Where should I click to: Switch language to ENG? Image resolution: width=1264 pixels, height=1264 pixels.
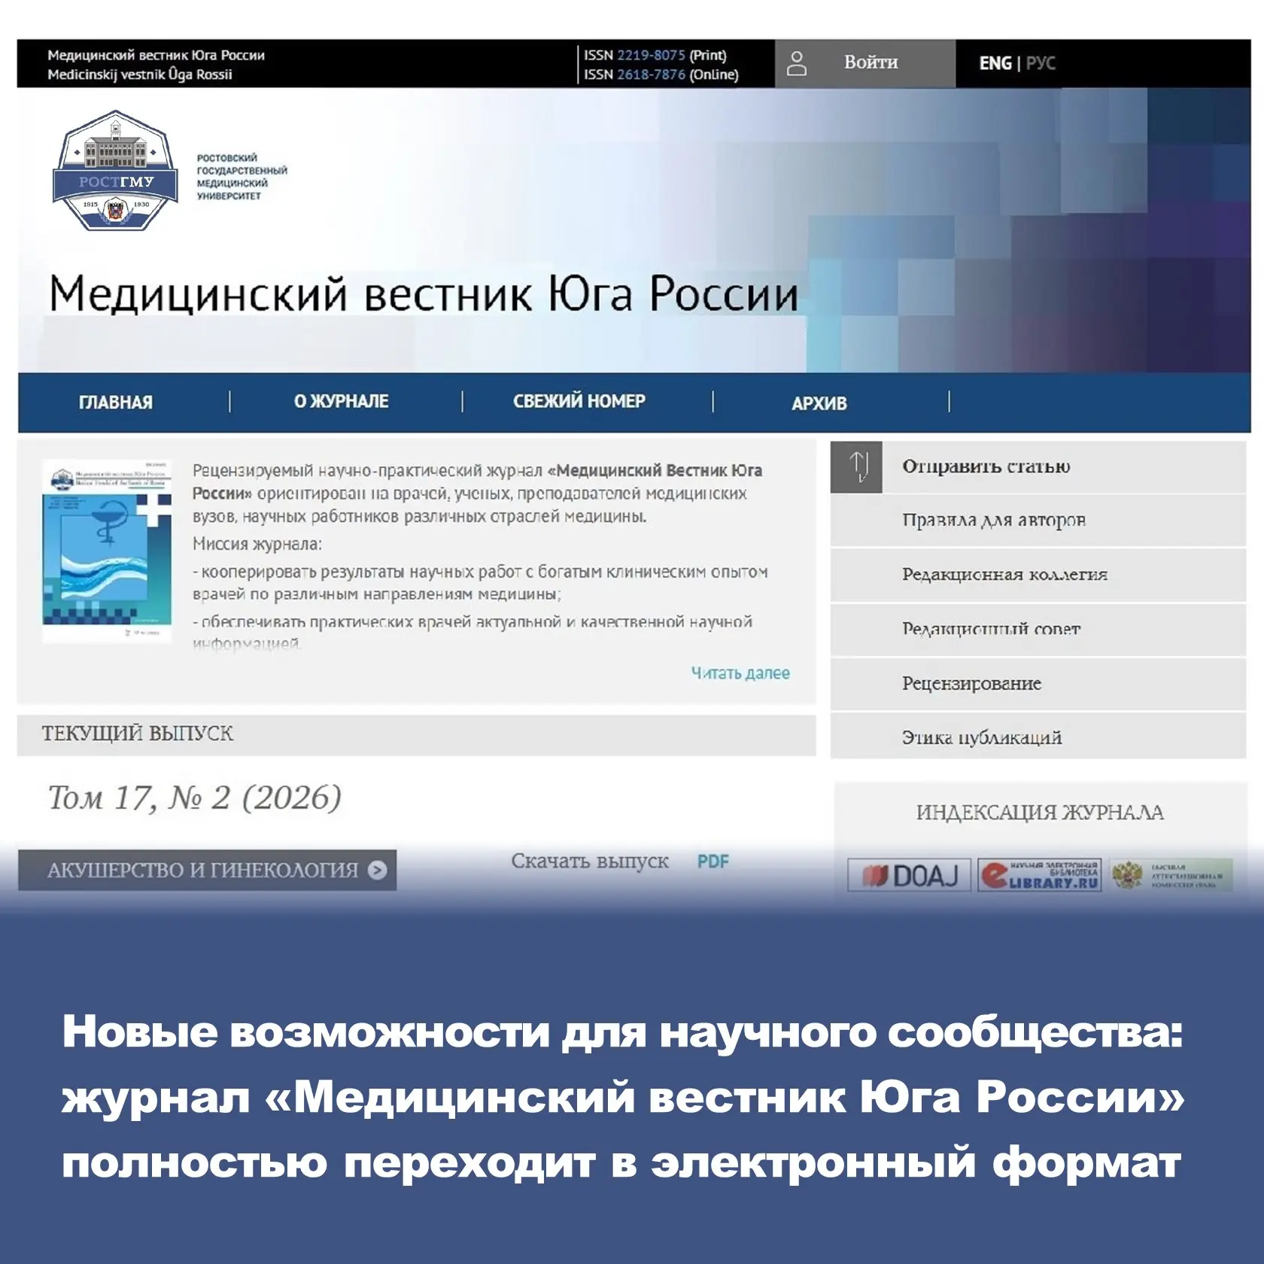click(x=995, y=63)
